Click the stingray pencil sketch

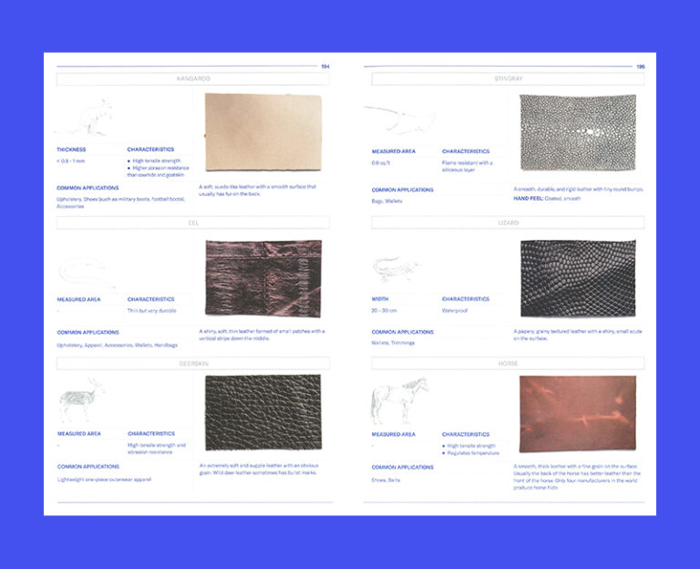(x=400, y=119)
